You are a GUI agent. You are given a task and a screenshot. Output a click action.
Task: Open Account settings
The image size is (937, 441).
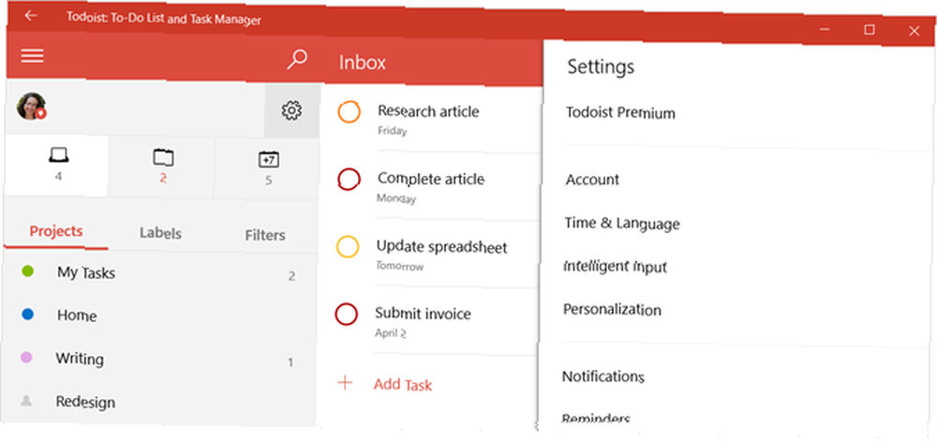[592, 180]
